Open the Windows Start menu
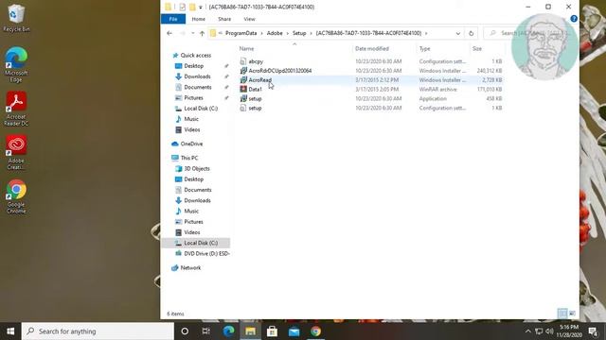This screenshot has height=340, width=606. pyautogui.click(x=10, y=331)
